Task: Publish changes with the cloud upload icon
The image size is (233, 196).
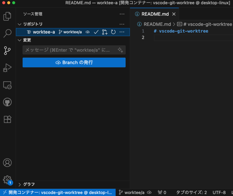Action: pyautogui.click(x=87, y=32)
